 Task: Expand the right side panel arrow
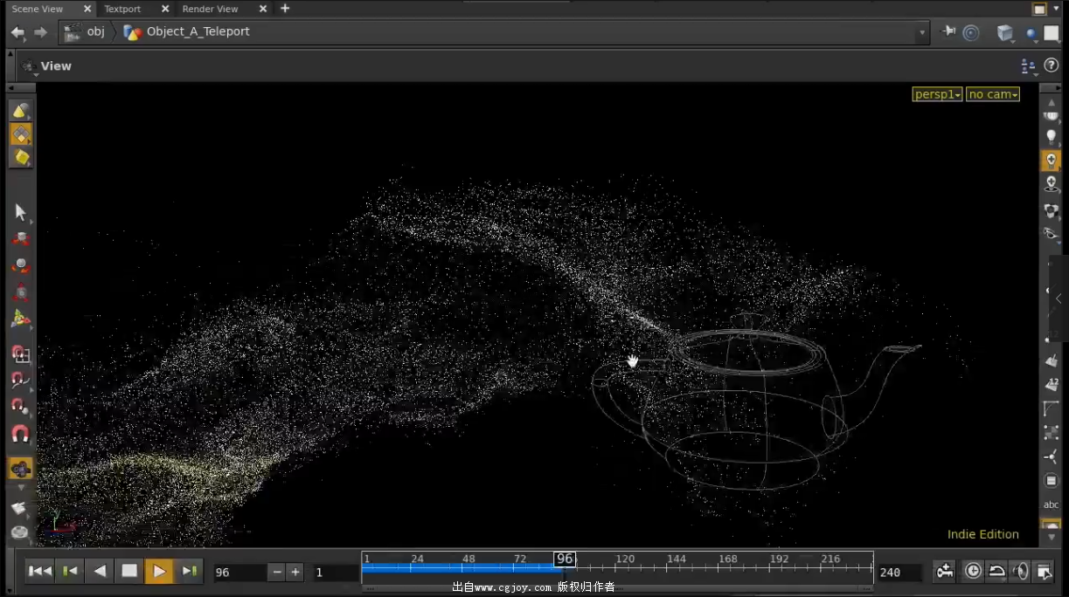1059,298
